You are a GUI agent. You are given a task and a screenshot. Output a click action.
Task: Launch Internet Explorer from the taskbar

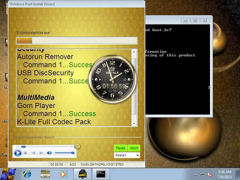pyautogui.click(x=27, y=174)
